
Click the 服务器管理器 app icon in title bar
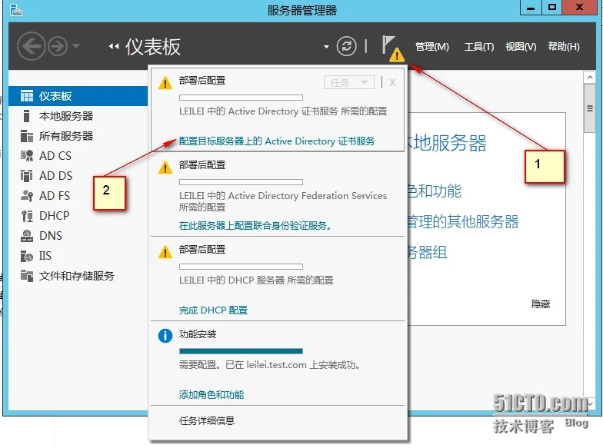click(x=16, y=9)
